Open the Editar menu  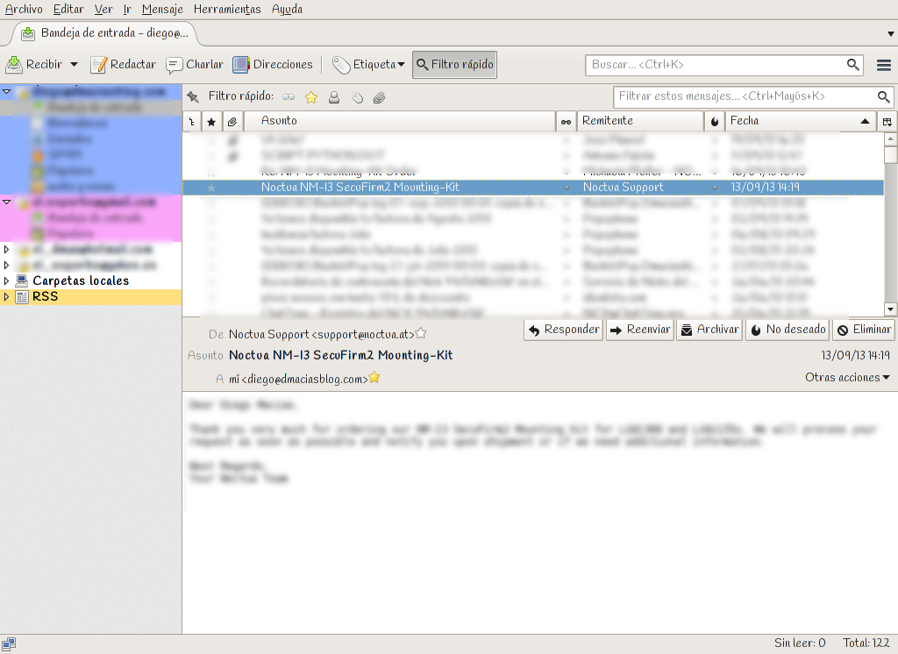pos(68,9)
